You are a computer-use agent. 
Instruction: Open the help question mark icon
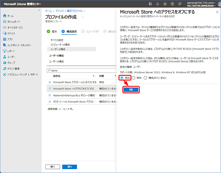[172, 4]
